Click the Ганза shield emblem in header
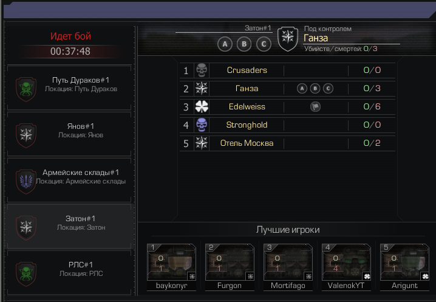Screen dimensions: 436x302 click(x=288, y=39)
